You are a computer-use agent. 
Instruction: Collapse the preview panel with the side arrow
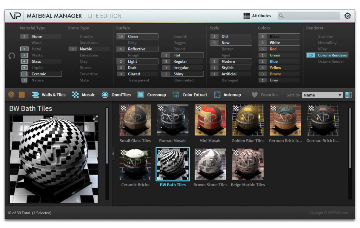pos(113,153)
